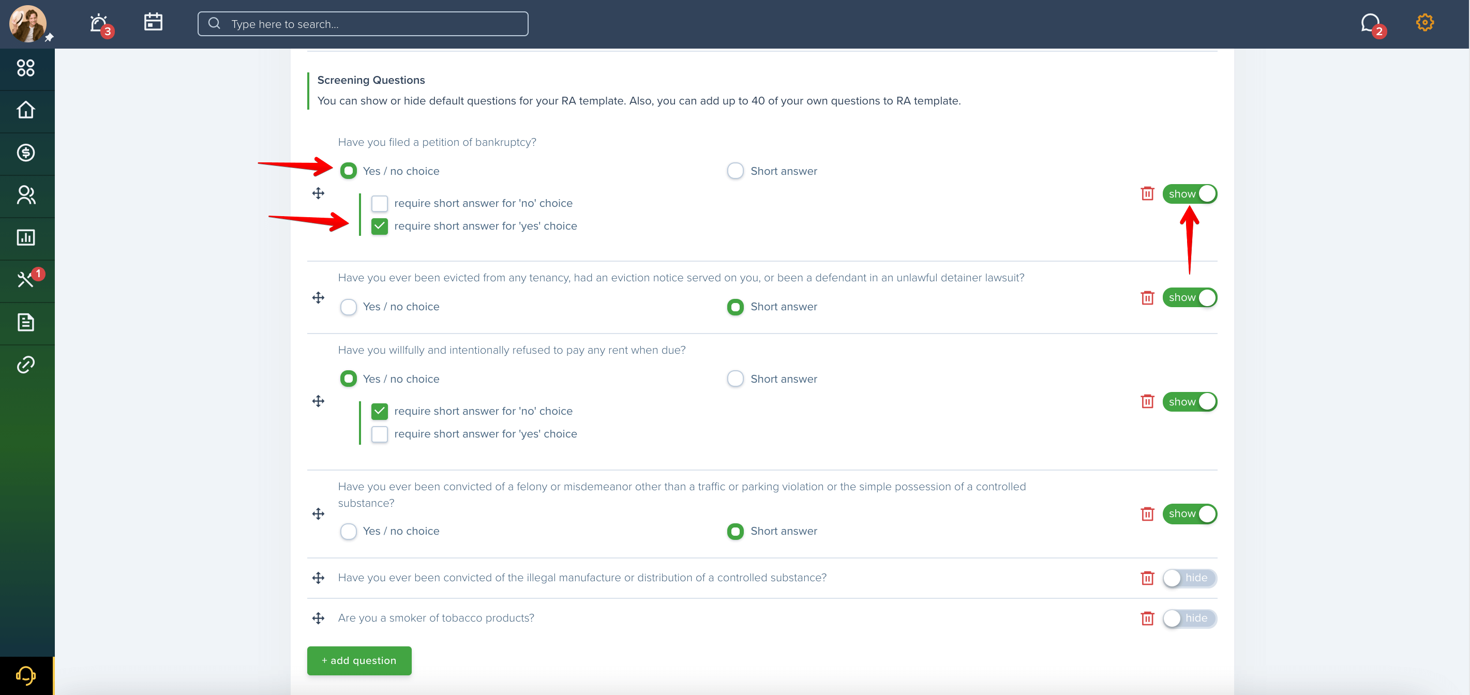Viewport: 1470px width, 695px height.
Task: Open the calendar icon in top bar
Action: point(153,22)
